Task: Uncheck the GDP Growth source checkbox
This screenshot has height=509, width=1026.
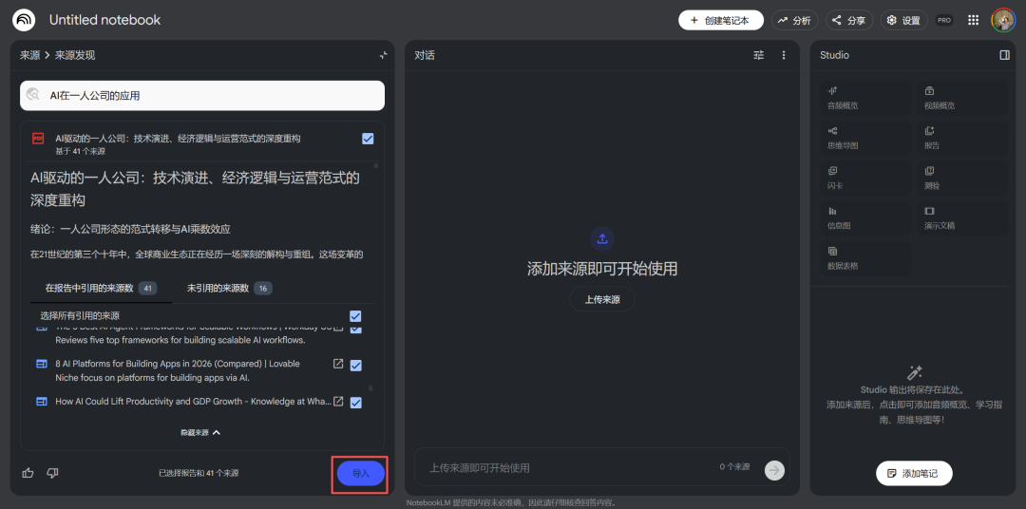Action: click(x=356, y=403)
